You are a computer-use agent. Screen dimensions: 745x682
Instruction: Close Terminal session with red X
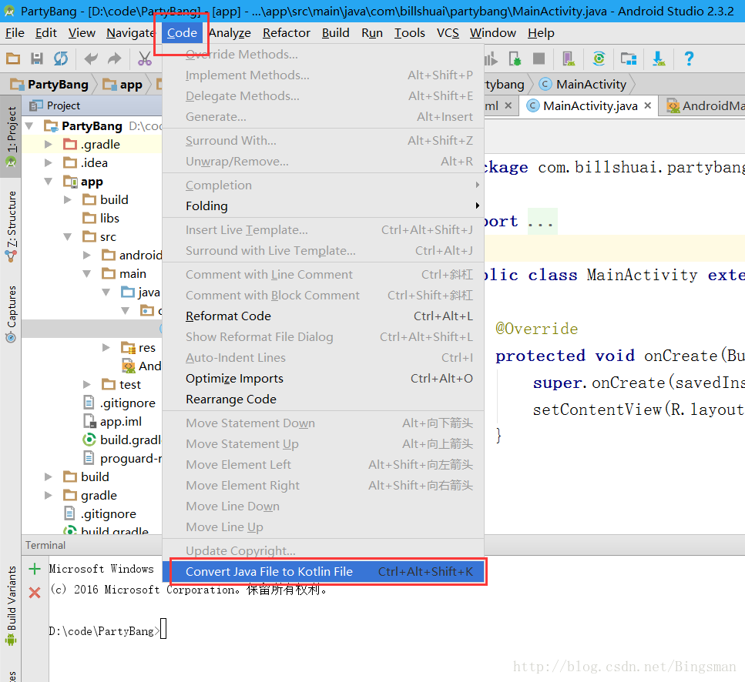coord(35,592)
